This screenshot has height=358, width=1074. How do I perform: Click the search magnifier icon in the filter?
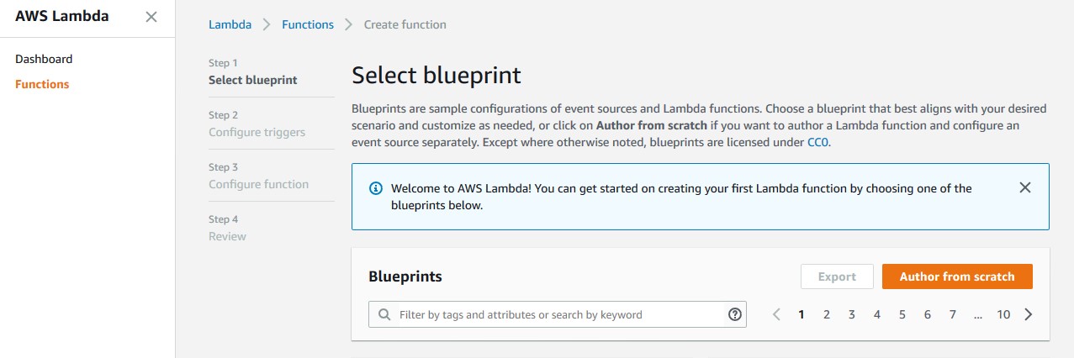384,314
